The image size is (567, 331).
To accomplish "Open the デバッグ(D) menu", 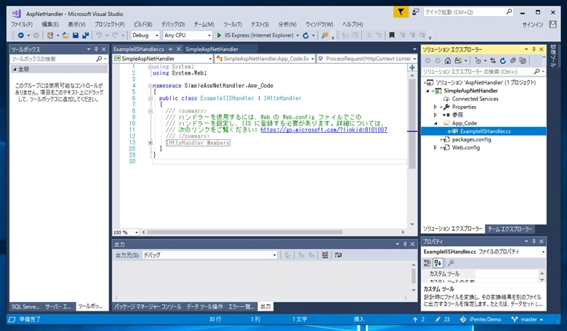I will coord(173,24).
